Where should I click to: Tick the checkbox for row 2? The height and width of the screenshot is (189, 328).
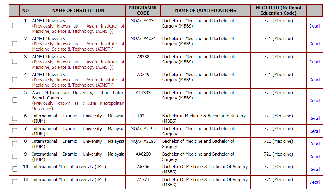tap(15, 44)
